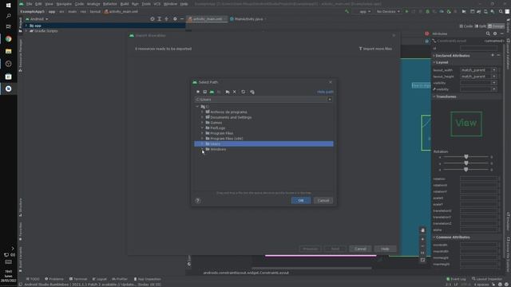Open the VCS menu
This screenshot has width=511, height=287.
[x=156, y=4]
